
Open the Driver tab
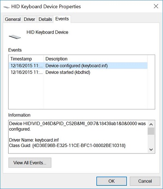(29, 19)
